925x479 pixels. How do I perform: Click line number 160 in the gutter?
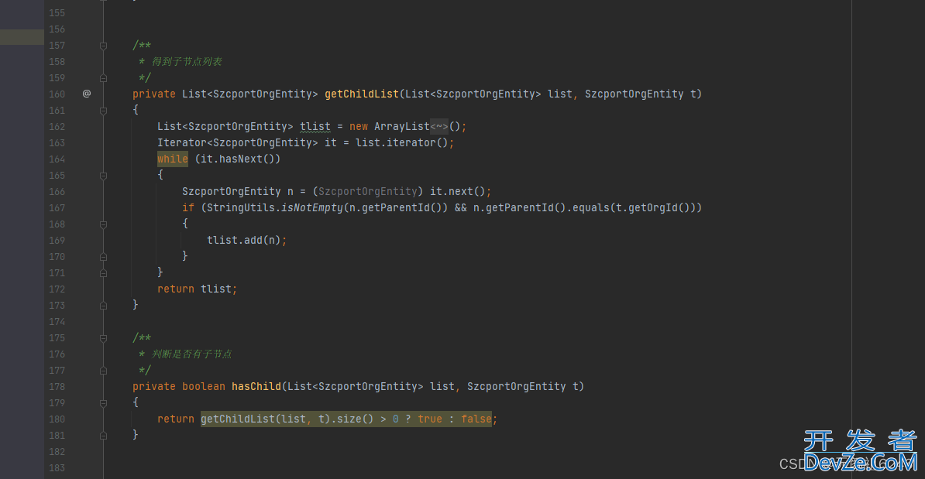[x=57, y=94]
